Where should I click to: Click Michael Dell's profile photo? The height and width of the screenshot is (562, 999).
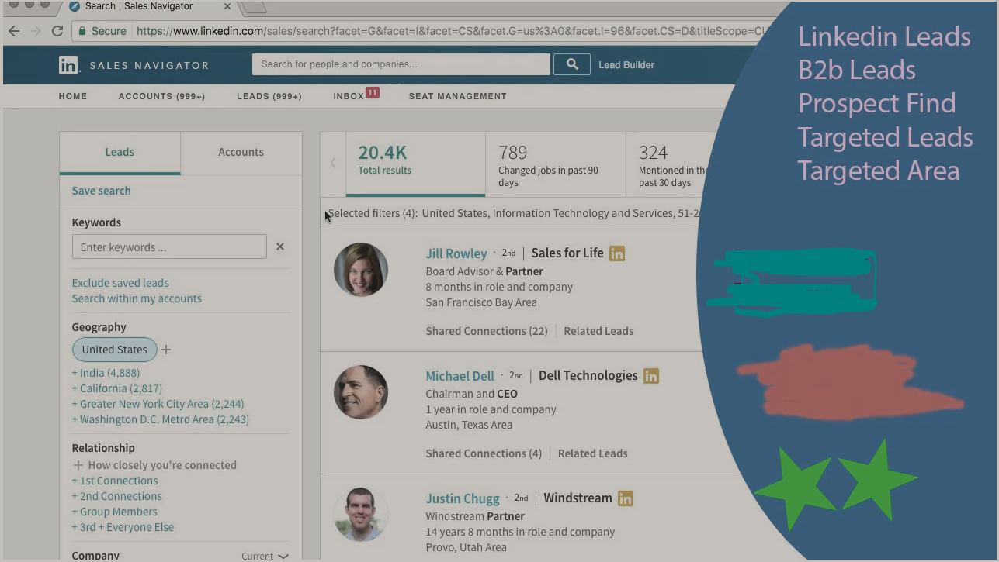[x=360, y=391]
